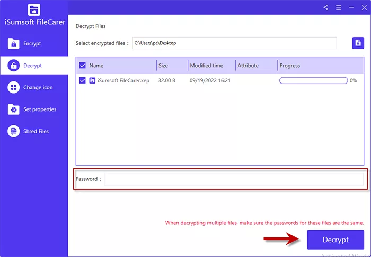Browse for encrypted files with file button
This screenshot has width=371, height=257.
pyautogui.click(x=358, y=43)
